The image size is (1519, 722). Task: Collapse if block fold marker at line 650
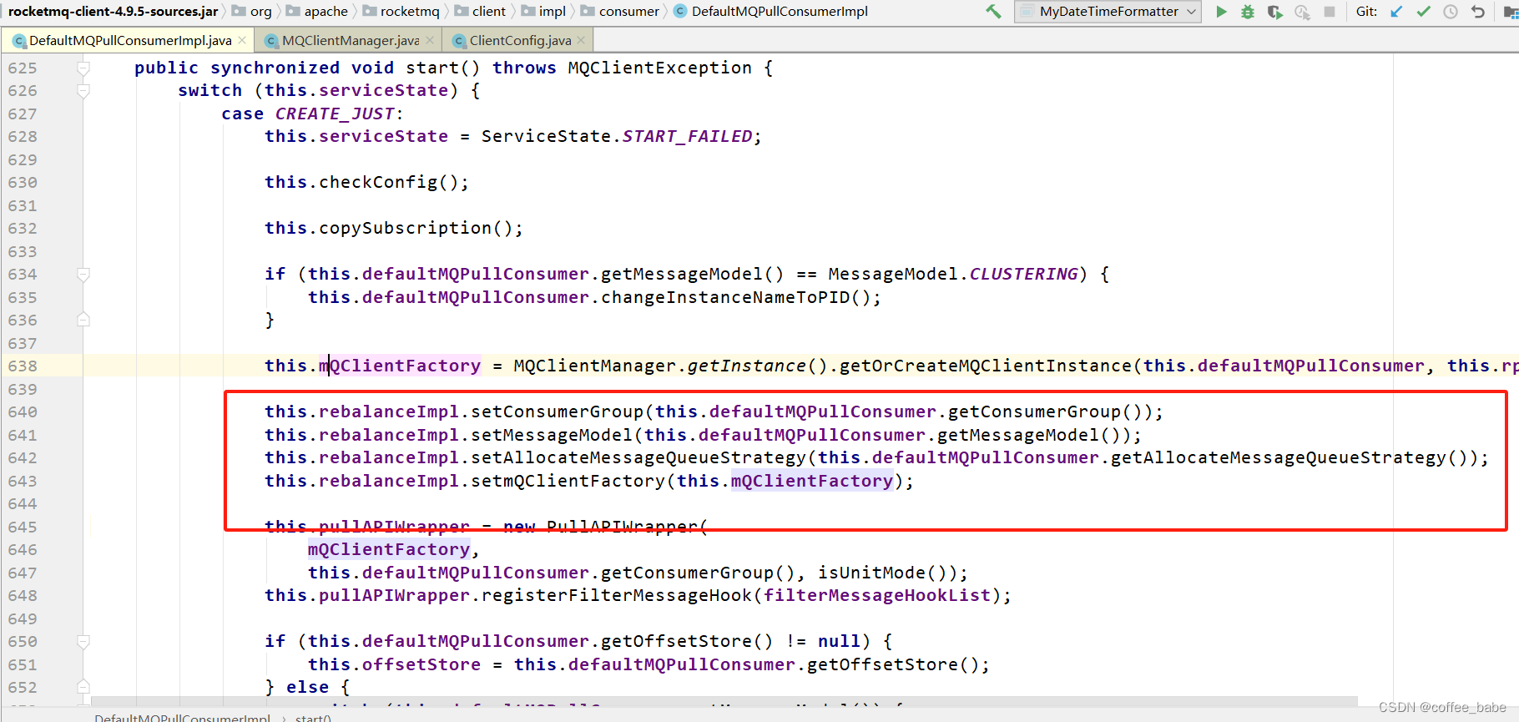pos(83,641)
